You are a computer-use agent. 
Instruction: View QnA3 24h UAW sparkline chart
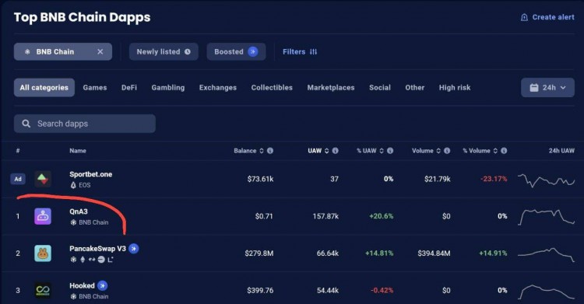(x=547, y=217)
